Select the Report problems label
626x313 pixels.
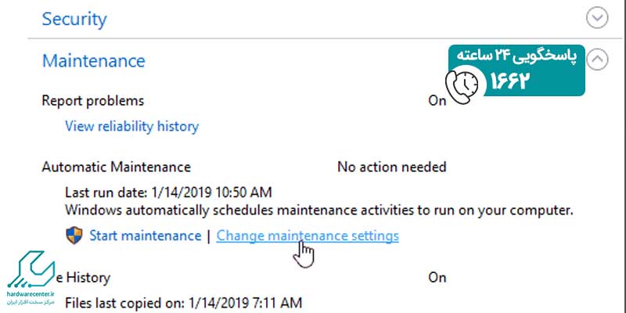(x=92, y=101)
